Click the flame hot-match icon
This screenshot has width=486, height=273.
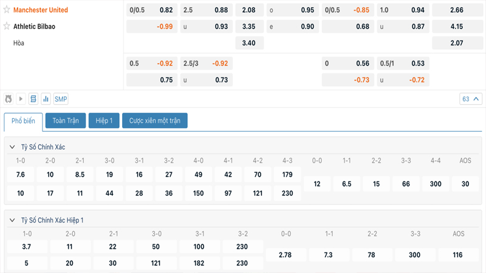pyautogui.click(x=9, y=99)
